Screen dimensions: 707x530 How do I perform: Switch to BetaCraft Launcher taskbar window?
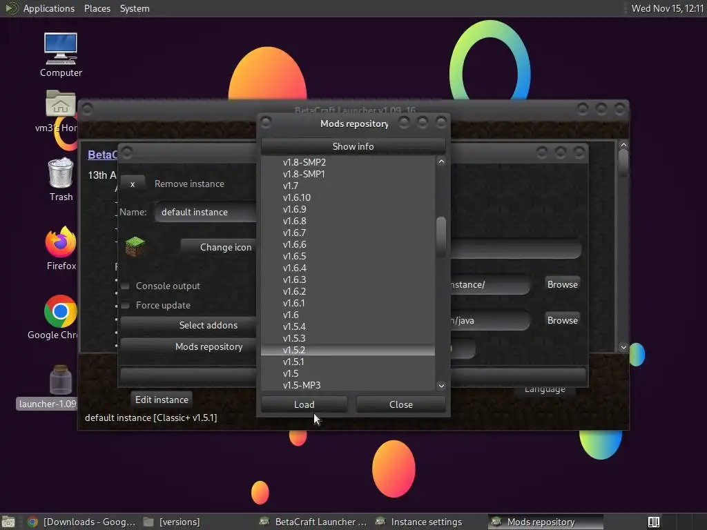[x=313, y=522]
